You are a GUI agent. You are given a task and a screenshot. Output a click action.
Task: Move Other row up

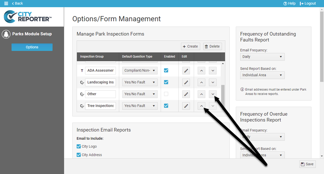201,94
